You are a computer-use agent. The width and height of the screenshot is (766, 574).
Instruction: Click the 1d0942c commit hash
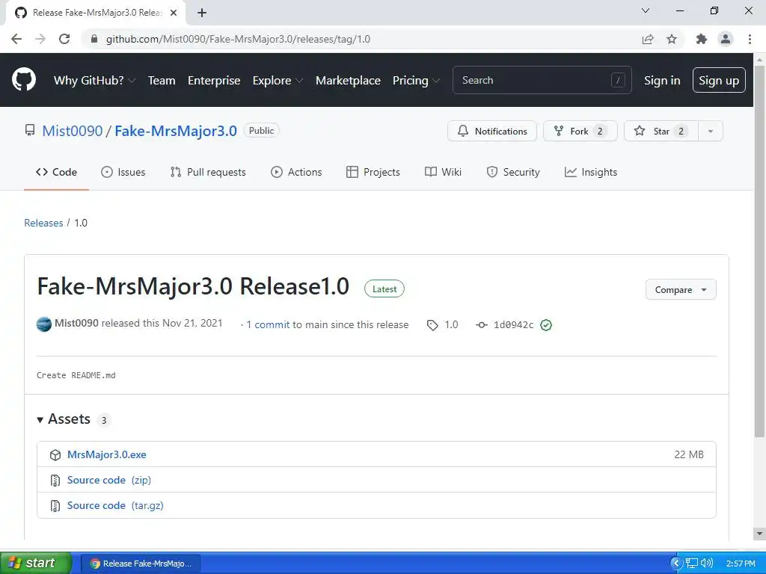513,325
